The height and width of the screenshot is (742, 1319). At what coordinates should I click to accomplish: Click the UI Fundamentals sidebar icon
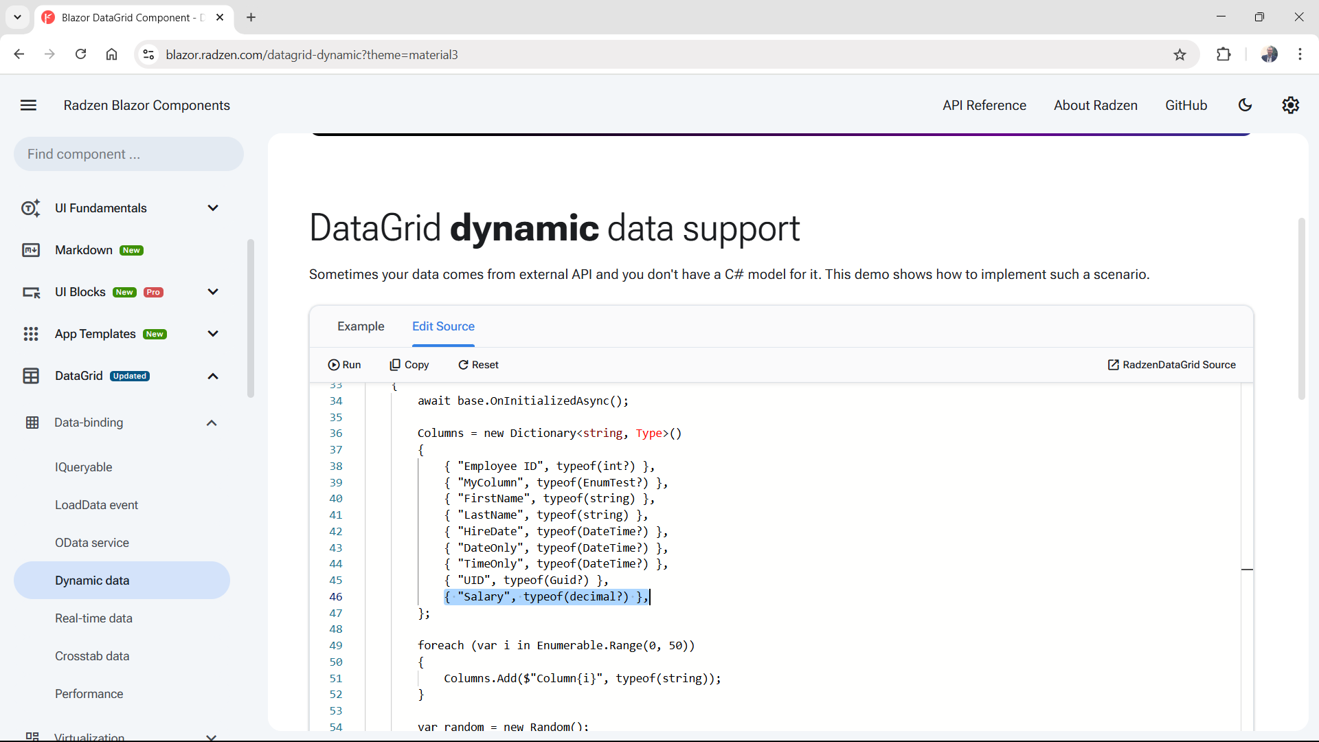[31, 208]
